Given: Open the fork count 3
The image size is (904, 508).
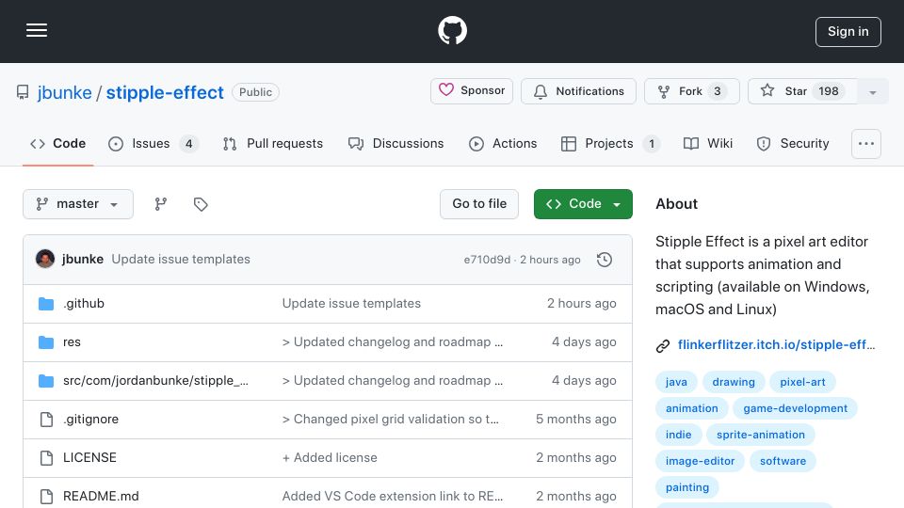Looking at the screenshot, I should click(x=718, y=91).
